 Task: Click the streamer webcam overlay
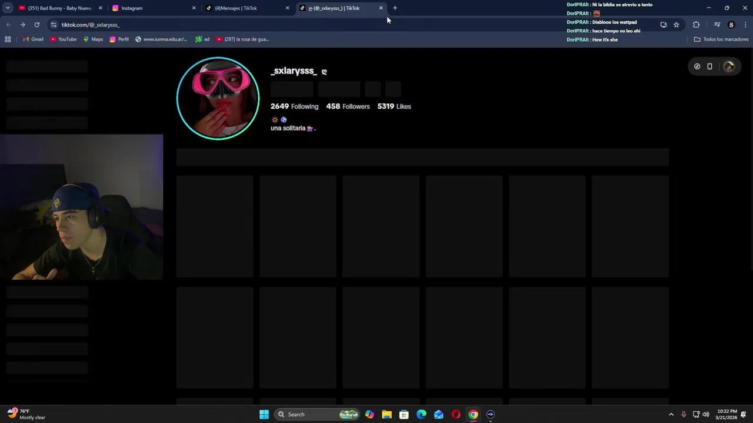pyautogui.click(x=82, y=207)
